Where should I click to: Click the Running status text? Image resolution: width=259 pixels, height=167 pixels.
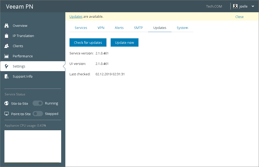(52, 103)
